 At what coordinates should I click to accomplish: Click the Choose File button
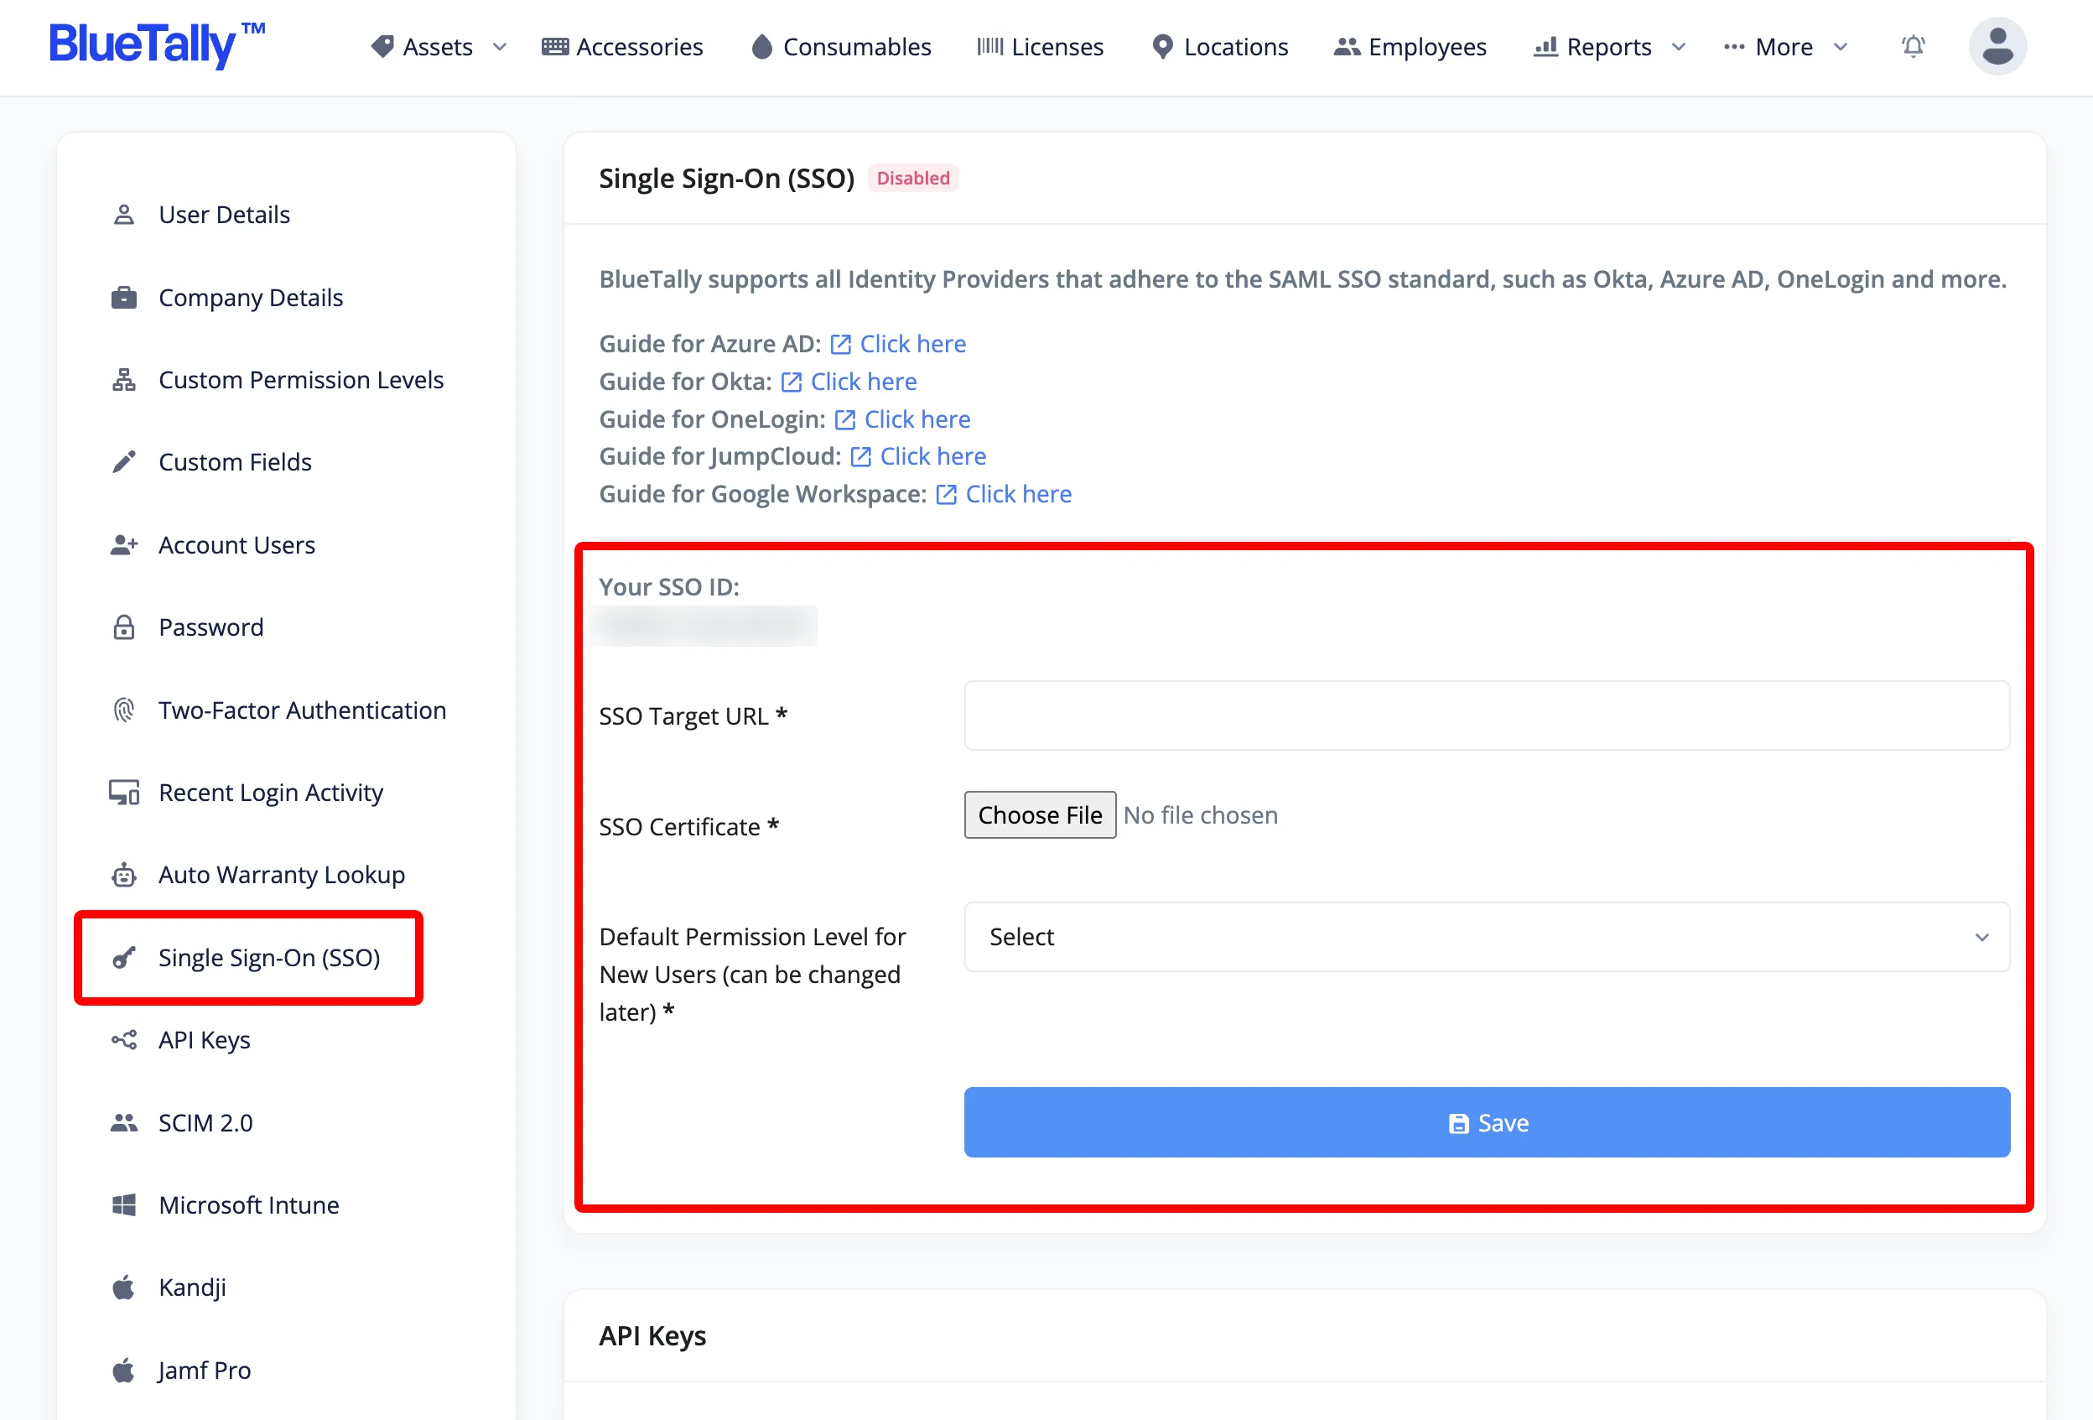1040,815
